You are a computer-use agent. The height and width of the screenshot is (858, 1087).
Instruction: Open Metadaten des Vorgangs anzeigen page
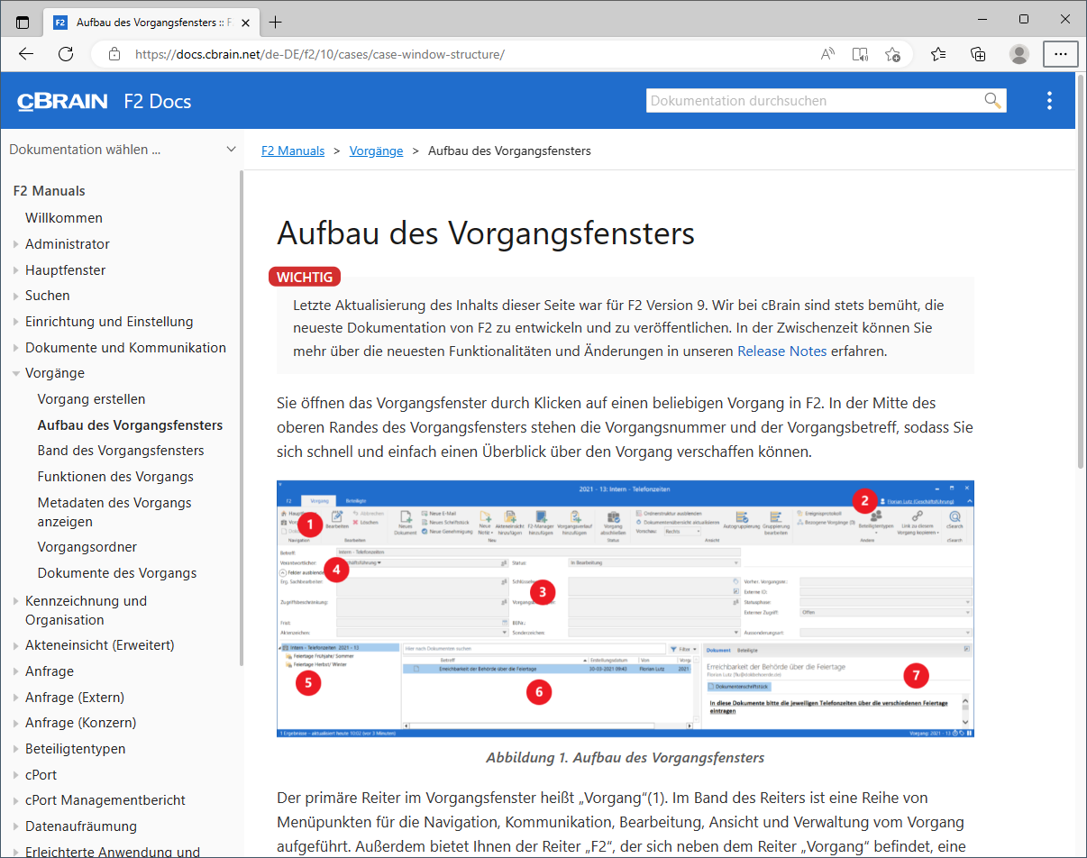pos(114,512)
